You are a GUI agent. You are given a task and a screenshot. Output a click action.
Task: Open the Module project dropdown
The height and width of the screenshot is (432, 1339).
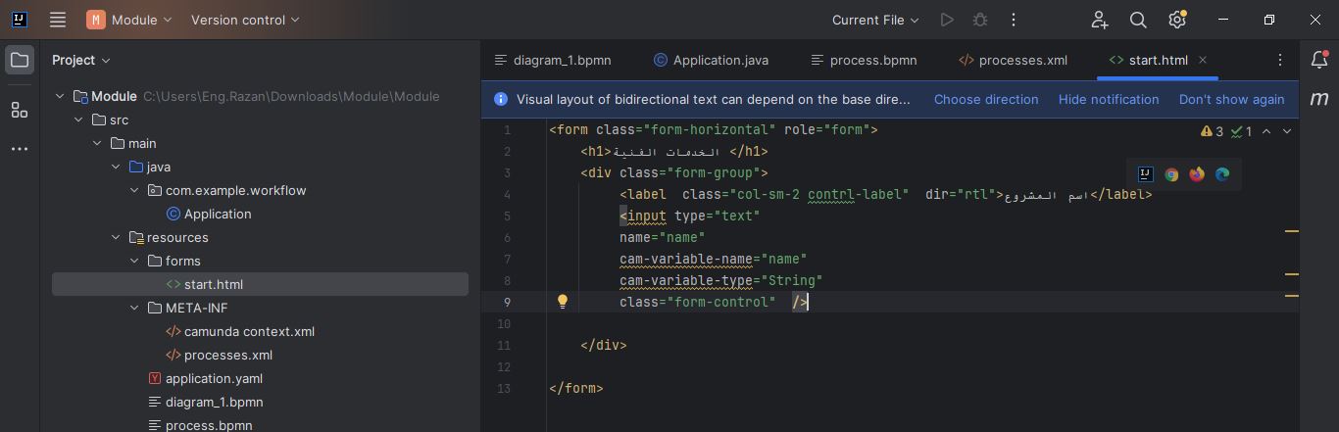coord(129,20)
